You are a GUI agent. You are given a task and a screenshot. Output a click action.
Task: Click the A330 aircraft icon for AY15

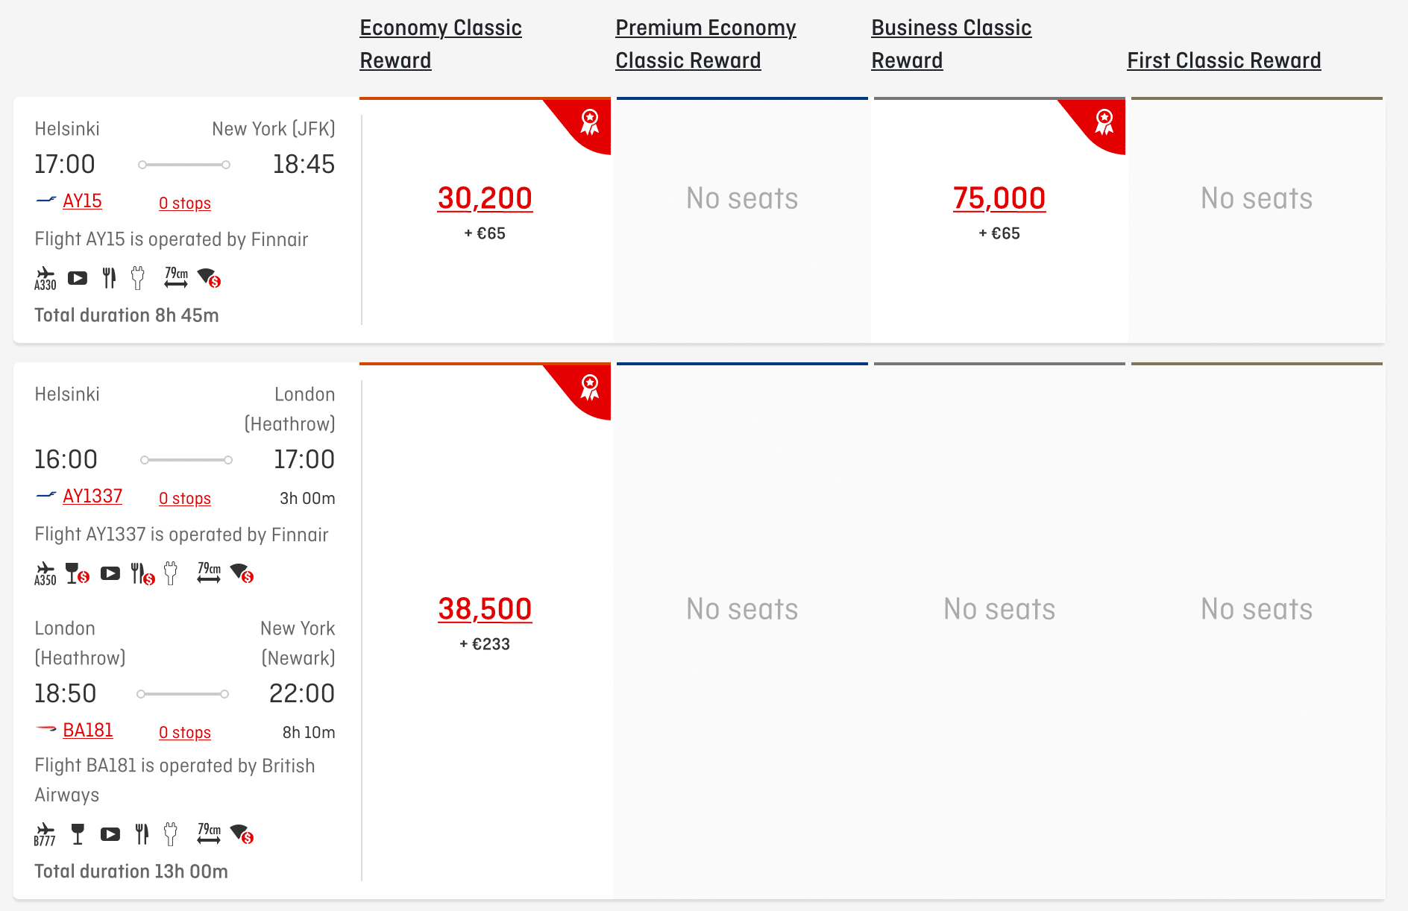coord(45,279)
